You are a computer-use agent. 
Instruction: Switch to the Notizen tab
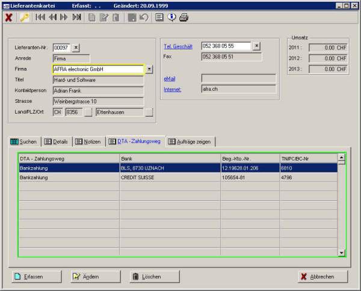(87, 141)
